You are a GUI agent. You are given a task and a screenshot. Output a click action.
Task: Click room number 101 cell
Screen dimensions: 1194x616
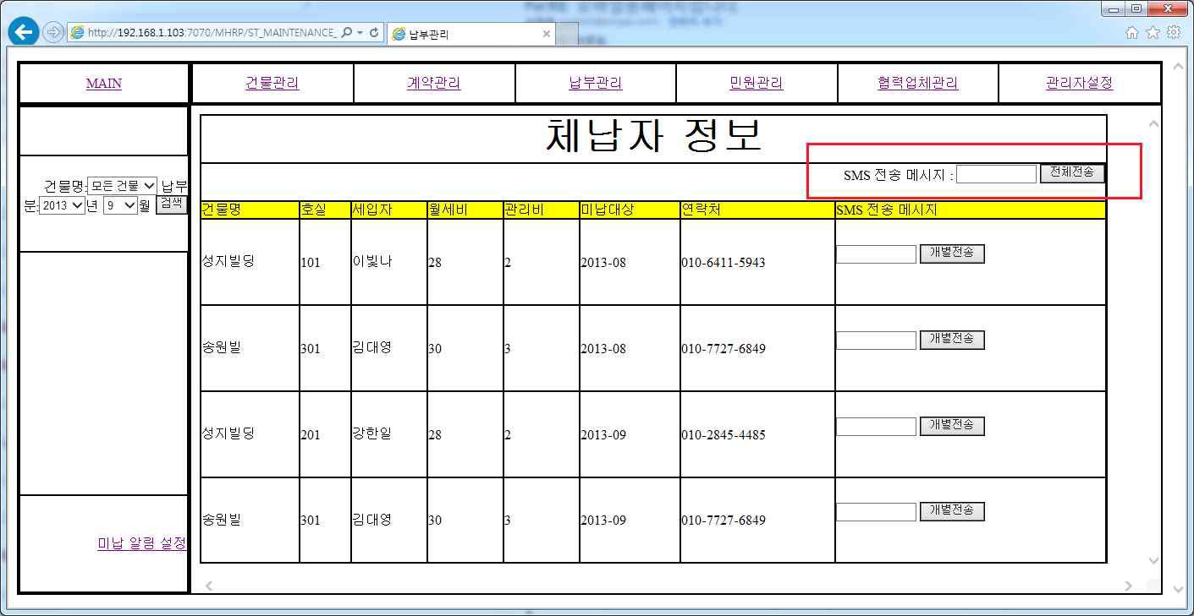click(x=311, y=263)
